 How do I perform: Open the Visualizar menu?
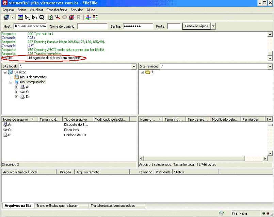click(x=36, y=10)
